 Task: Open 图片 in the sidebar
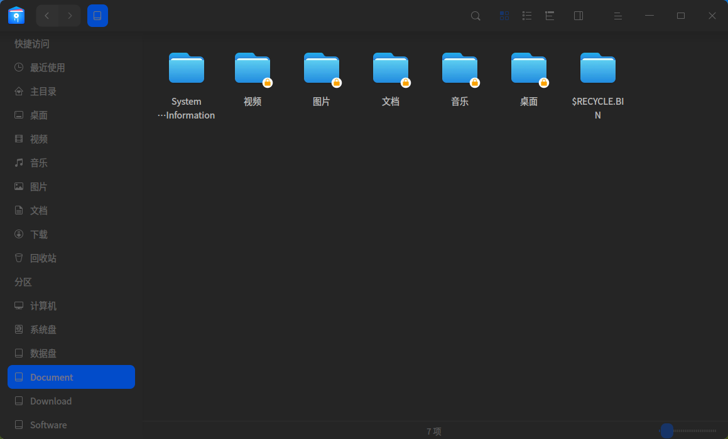click(x=71, y=187)
